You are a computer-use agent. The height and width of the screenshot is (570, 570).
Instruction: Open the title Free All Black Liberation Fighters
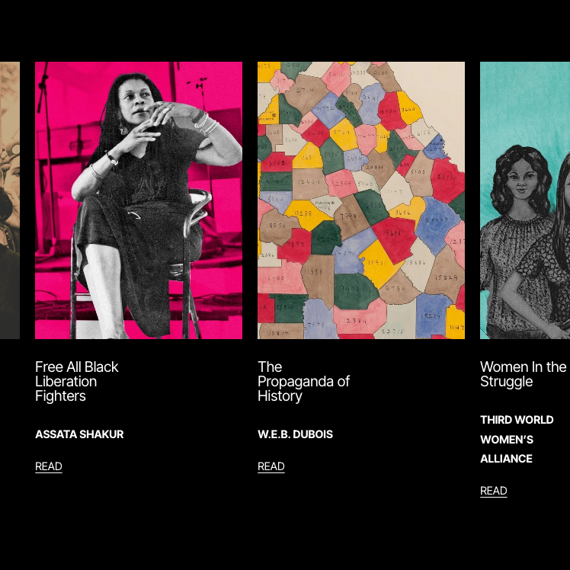point(77,381)
